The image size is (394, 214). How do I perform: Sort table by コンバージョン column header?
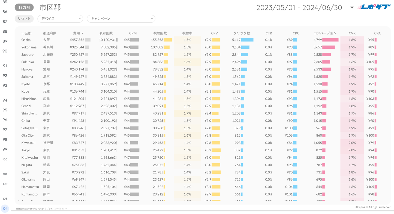tap(325, 33)
